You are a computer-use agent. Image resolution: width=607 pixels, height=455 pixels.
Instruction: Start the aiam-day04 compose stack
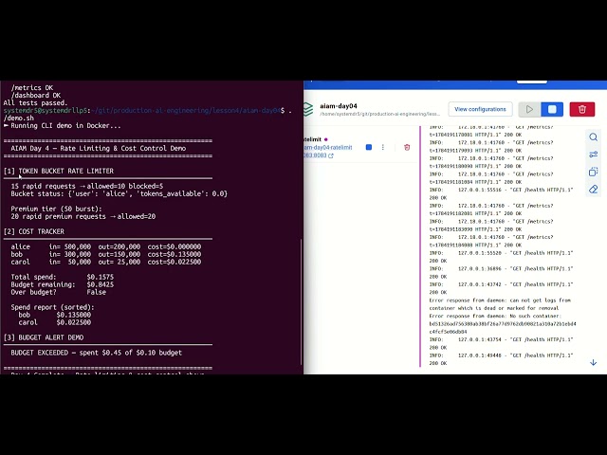click(529, 110)
